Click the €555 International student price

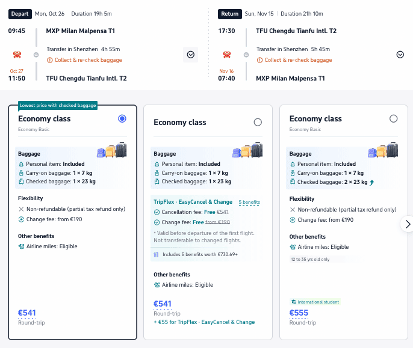tap(299, 313)
